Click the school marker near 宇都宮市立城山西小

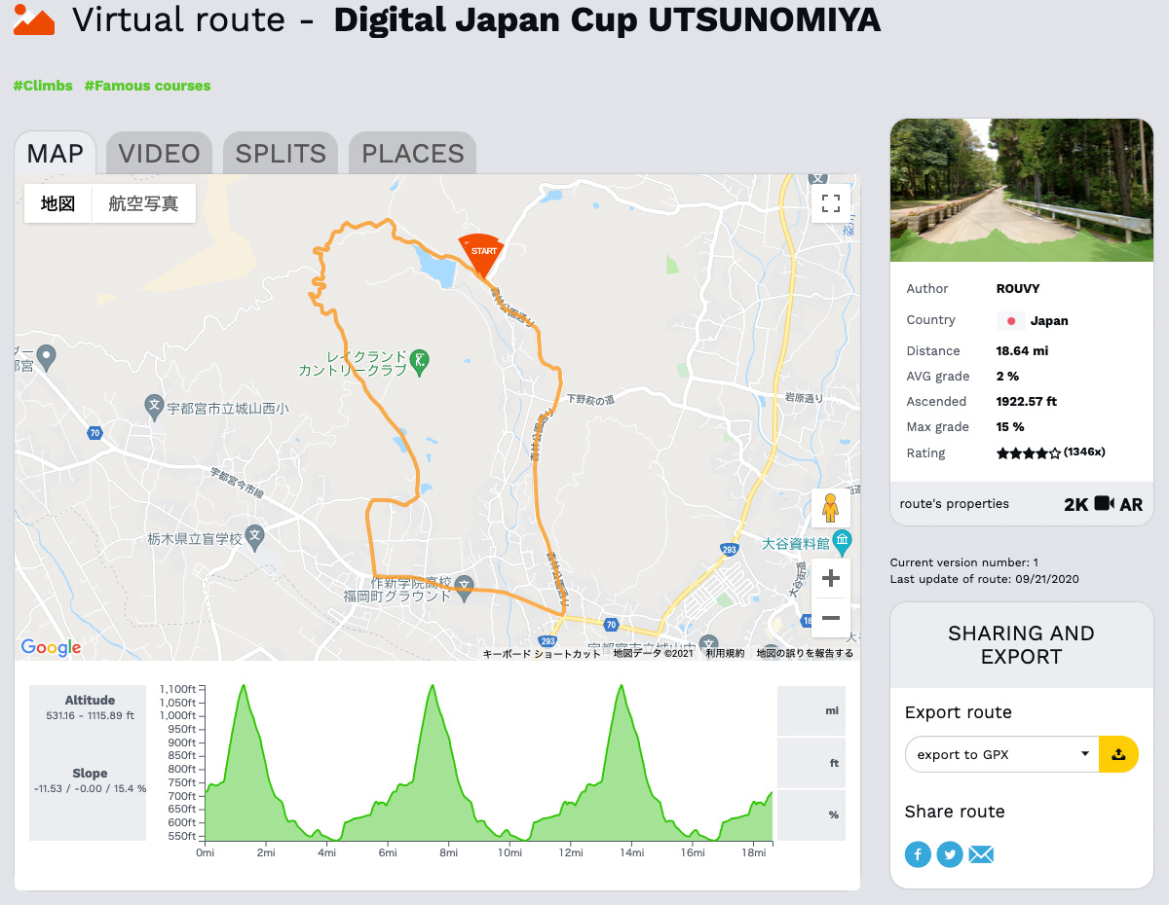154,405
